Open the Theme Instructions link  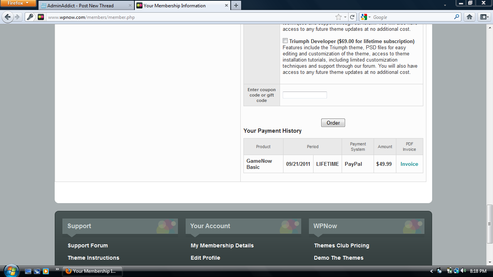click(94, 258)
